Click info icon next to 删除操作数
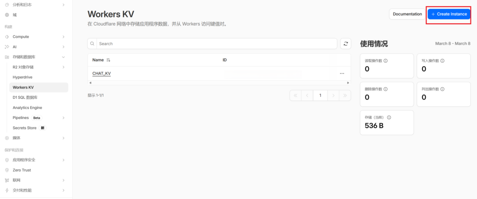Screen dimensions: 477x199 pos(386,89)
